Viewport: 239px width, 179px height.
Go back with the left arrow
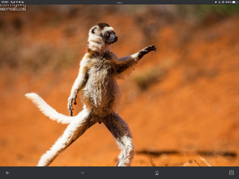pyautogui.click(x=7, y=173)
